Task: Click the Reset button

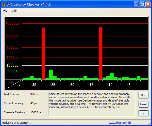Action: point(143,104)
